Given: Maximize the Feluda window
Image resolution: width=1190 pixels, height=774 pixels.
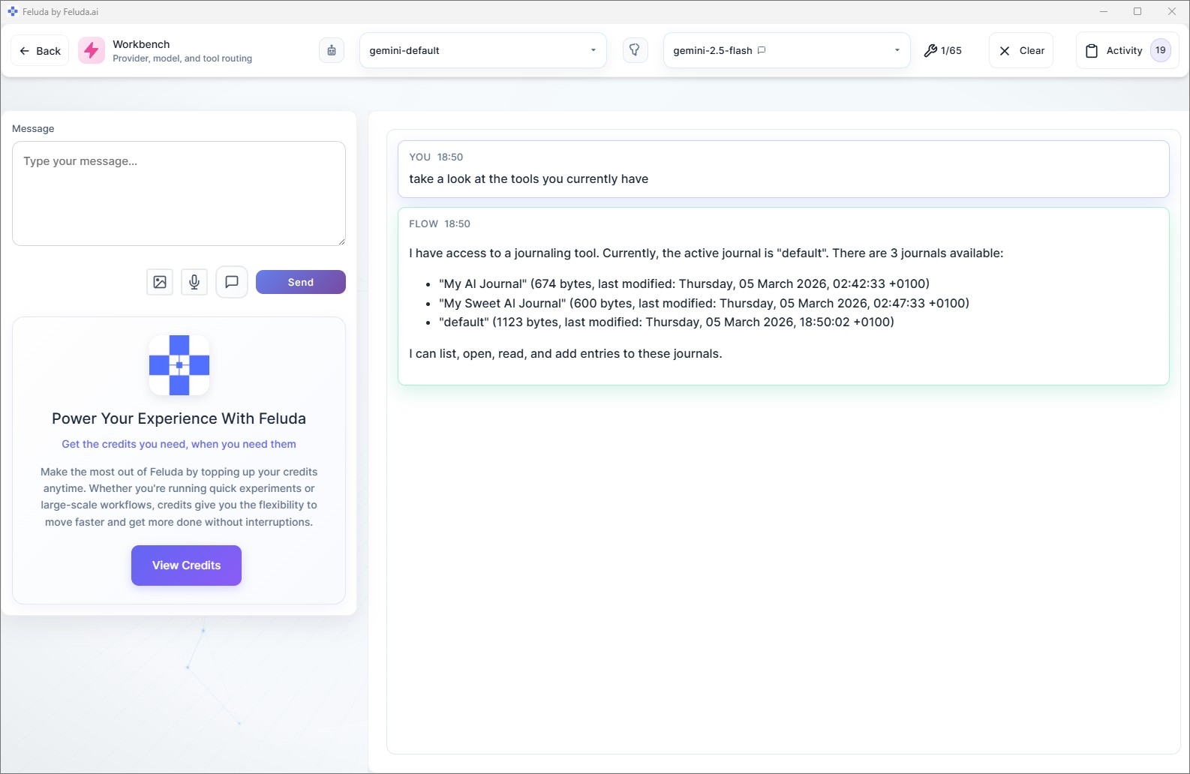Looking at the screenshot, I should click(x=1137, y=11).
